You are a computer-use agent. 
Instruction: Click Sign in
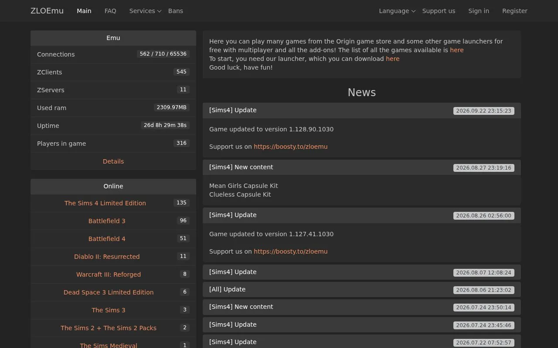tap(479, 11)
